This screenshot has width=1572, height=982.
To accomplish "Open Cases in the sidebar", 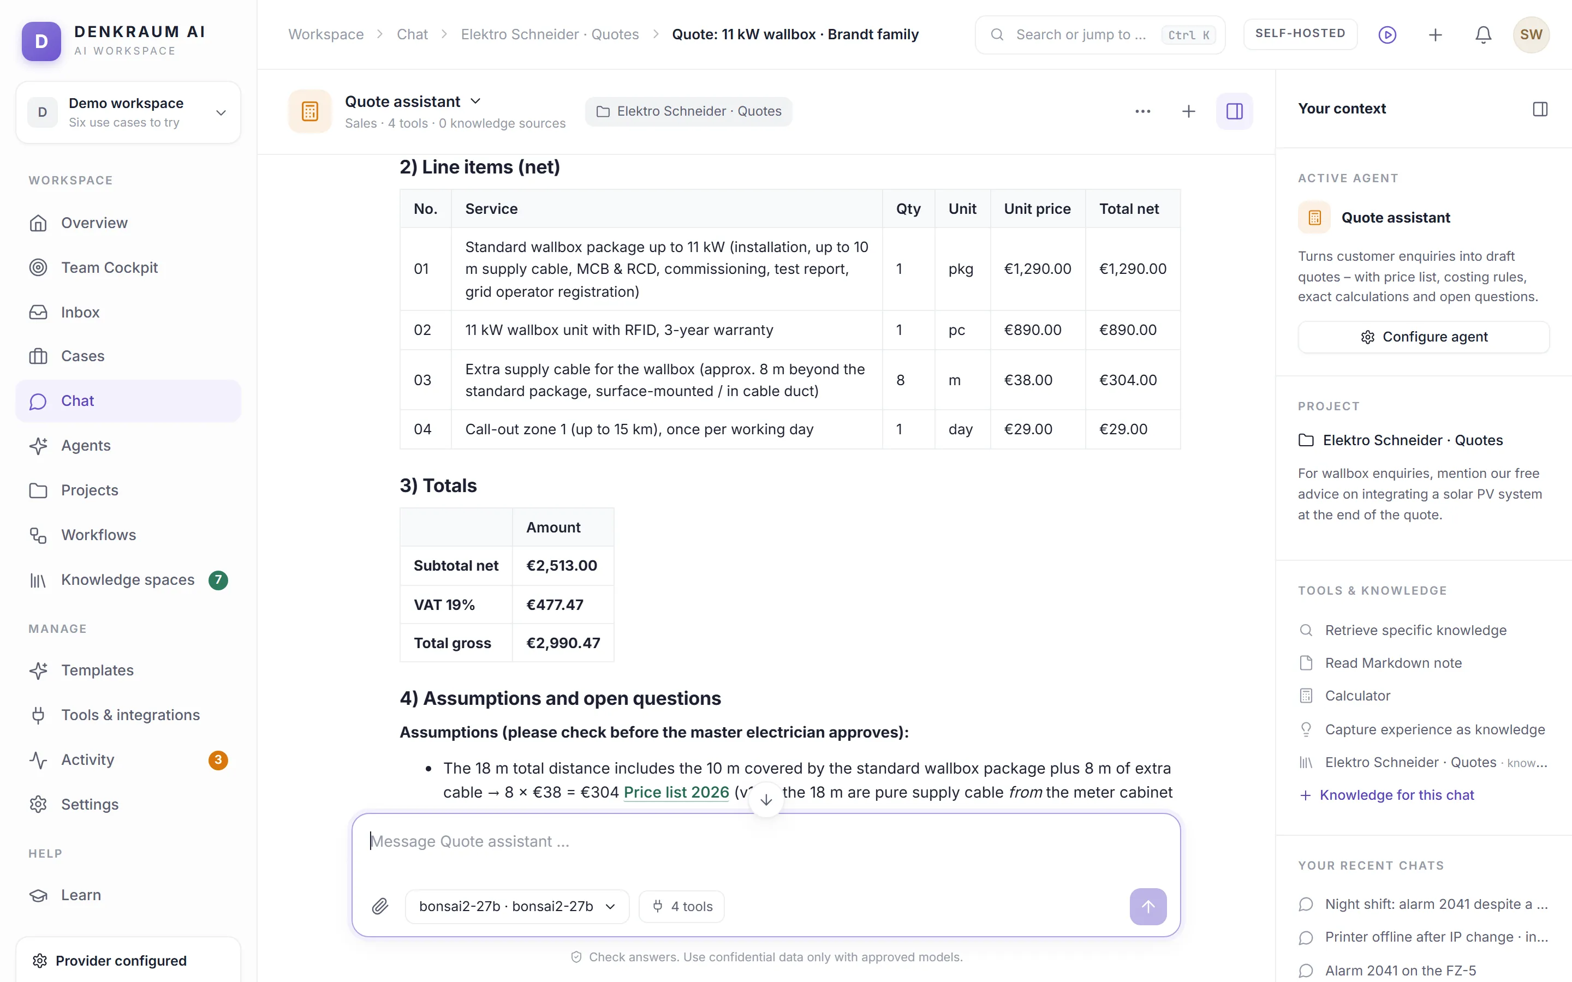I will (128, 356).
